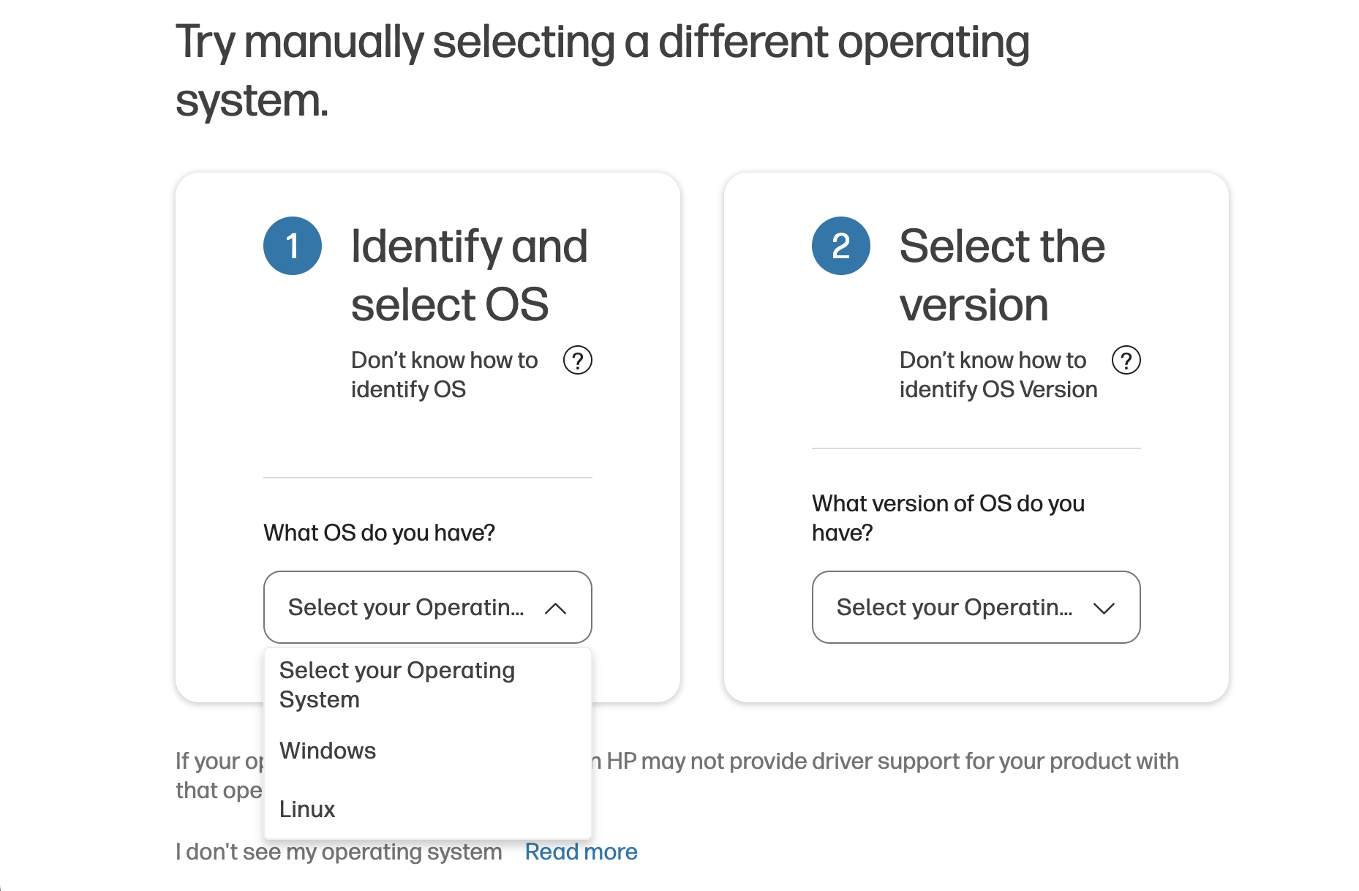The width and height of the screenshot is (1359, 891).
Task: Click the 'Select the version' heading
Action: click(1003, 274)
